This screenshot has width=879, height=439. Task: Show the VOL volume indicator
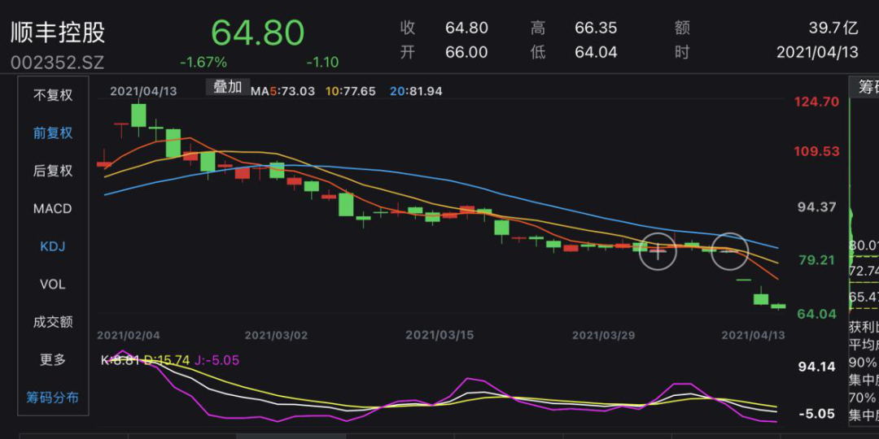pos(53,285)
